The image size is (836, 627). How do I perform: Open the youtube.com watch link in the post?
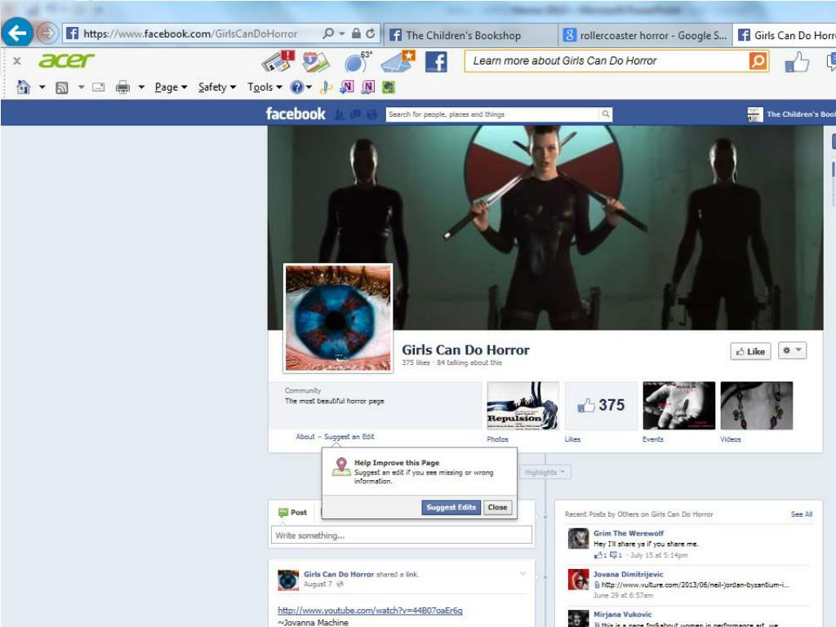[370, 611]
